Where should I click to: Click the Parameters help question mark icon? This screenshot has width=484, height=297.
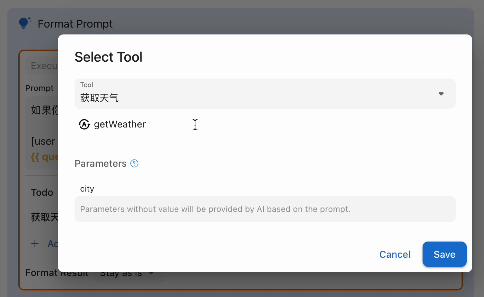click(134, 163)
